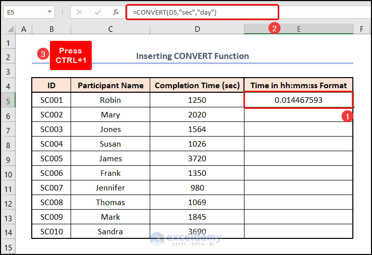Select the cell with name James

(110, 158)
